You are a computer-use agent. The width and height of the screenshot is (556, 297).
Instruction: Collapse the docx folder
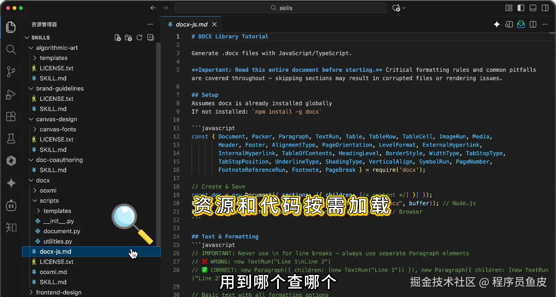pos(31,180)
